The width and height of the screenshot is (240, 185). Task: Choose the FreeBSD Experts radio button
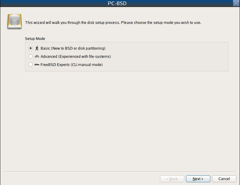(31, 64)
